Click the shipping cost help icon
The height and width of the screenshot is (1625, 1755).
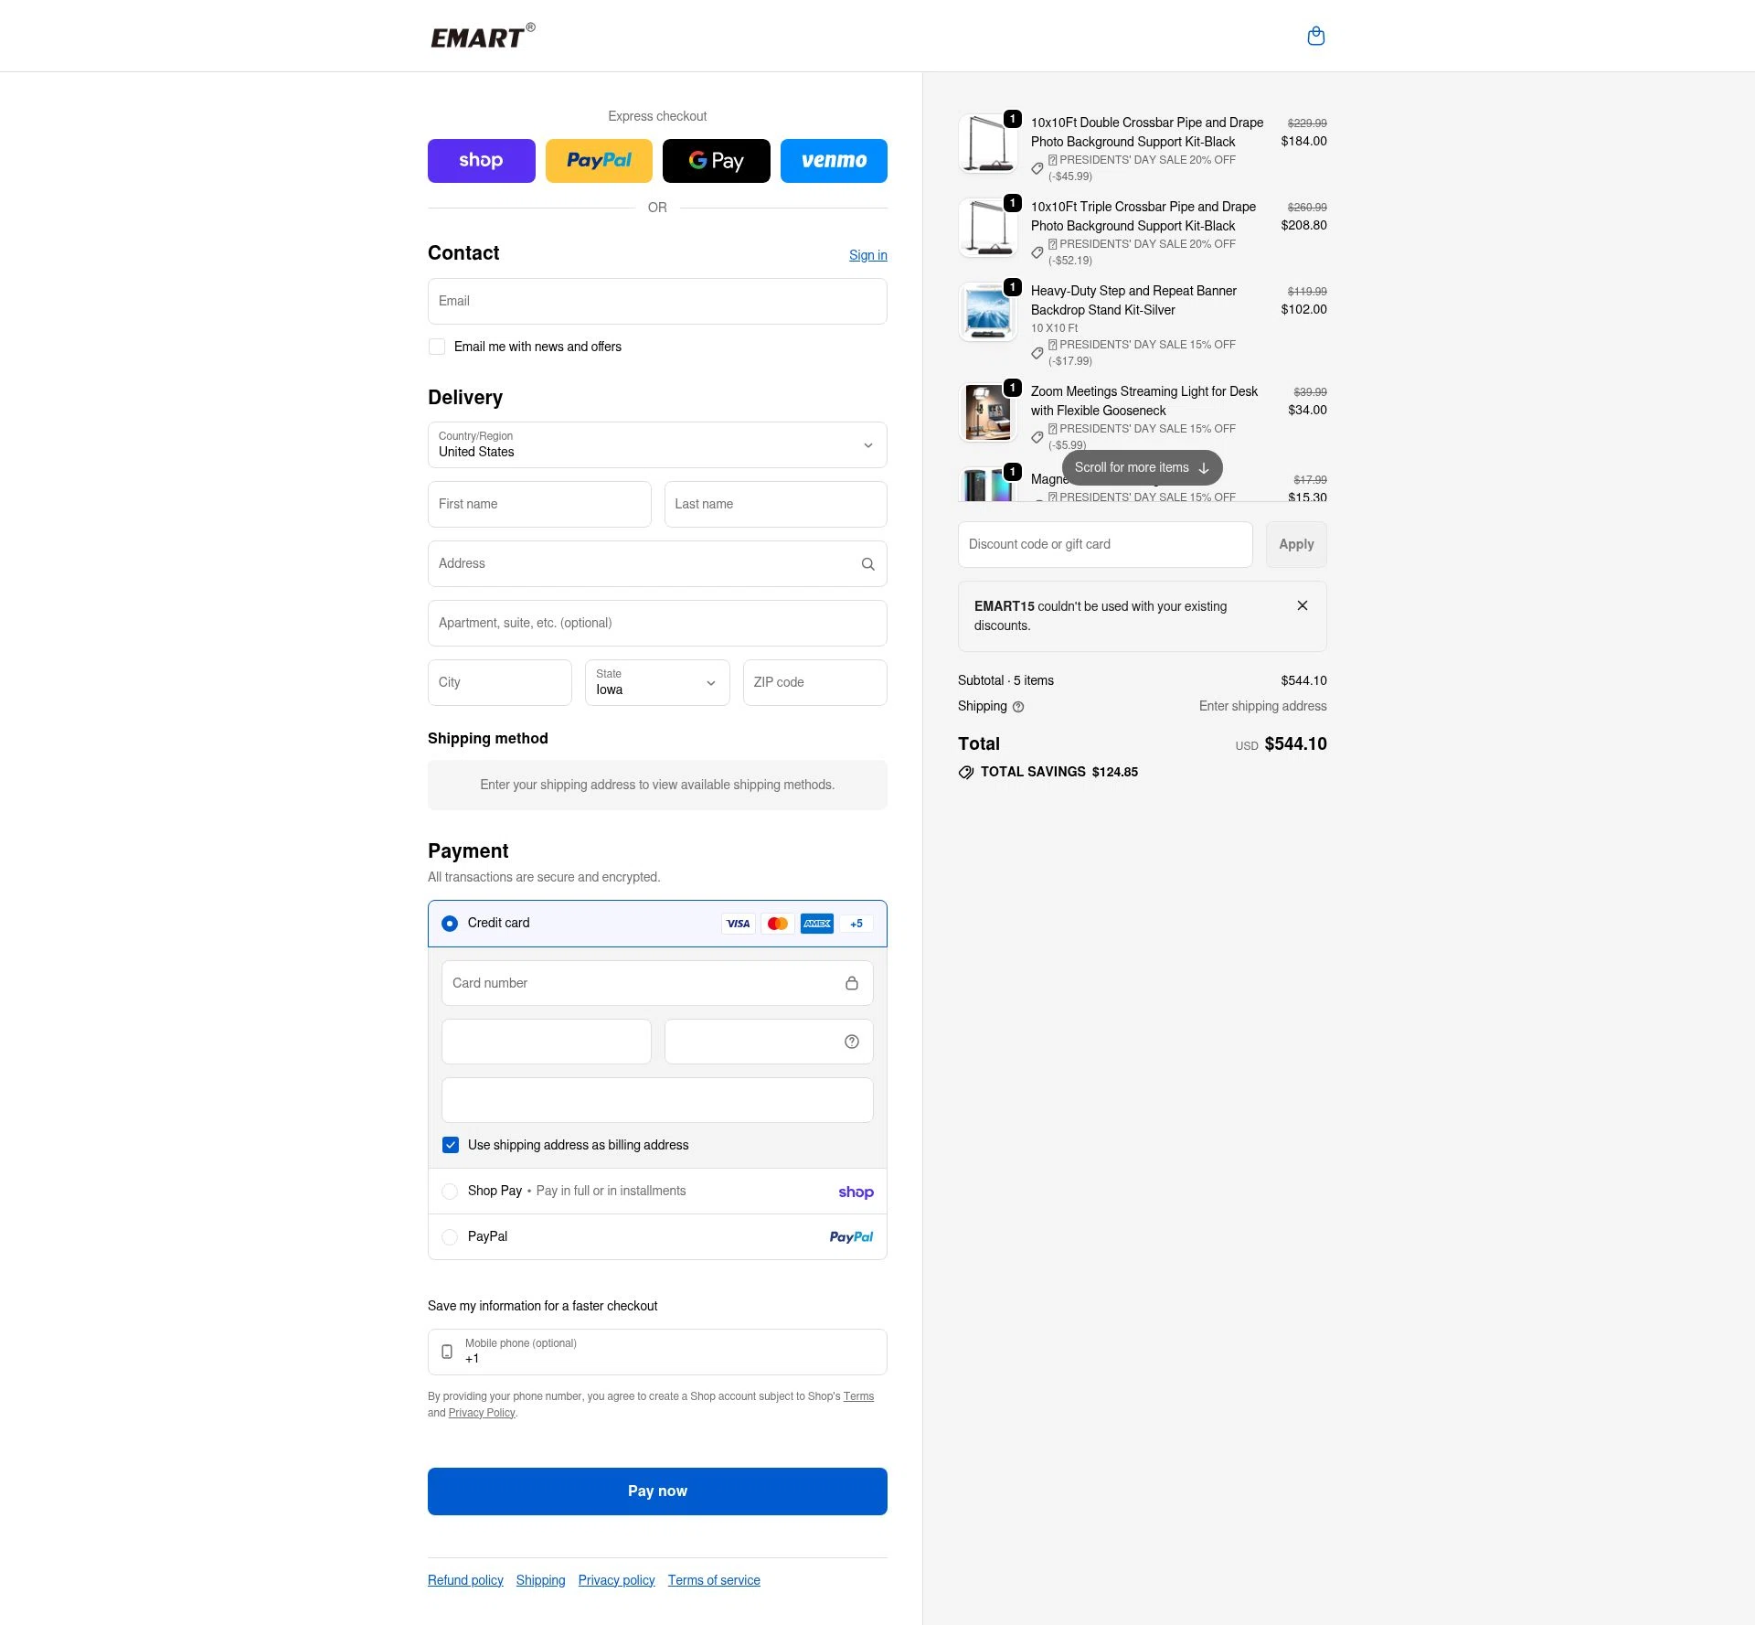[1018, 706]
